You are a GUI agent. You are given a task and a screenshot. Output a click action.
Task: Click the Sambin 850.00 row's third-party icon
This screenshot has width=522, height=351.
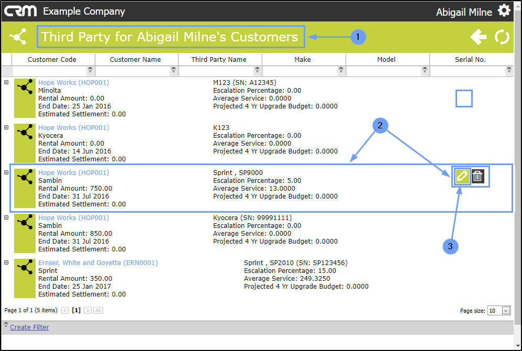25,233
